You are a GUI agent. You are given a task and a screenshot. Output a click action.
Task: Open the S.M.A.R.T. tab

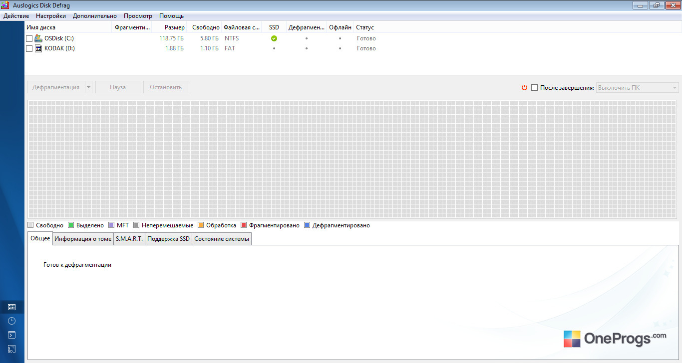[x=129, y=239]
